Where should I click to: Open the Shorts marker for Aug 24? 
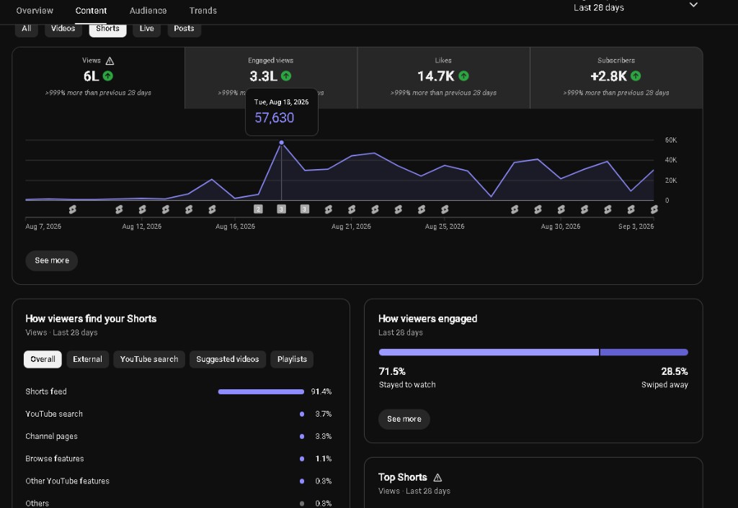pyautogui.click(x=422, y=209)
